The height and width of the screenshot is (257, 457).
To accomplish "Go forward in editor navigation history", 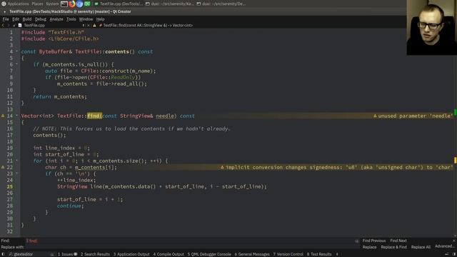I will 8,26.
